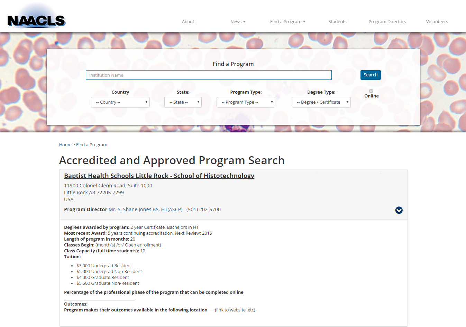
Task: Click the Find a Program panel title
Action: tap(233, 64)
